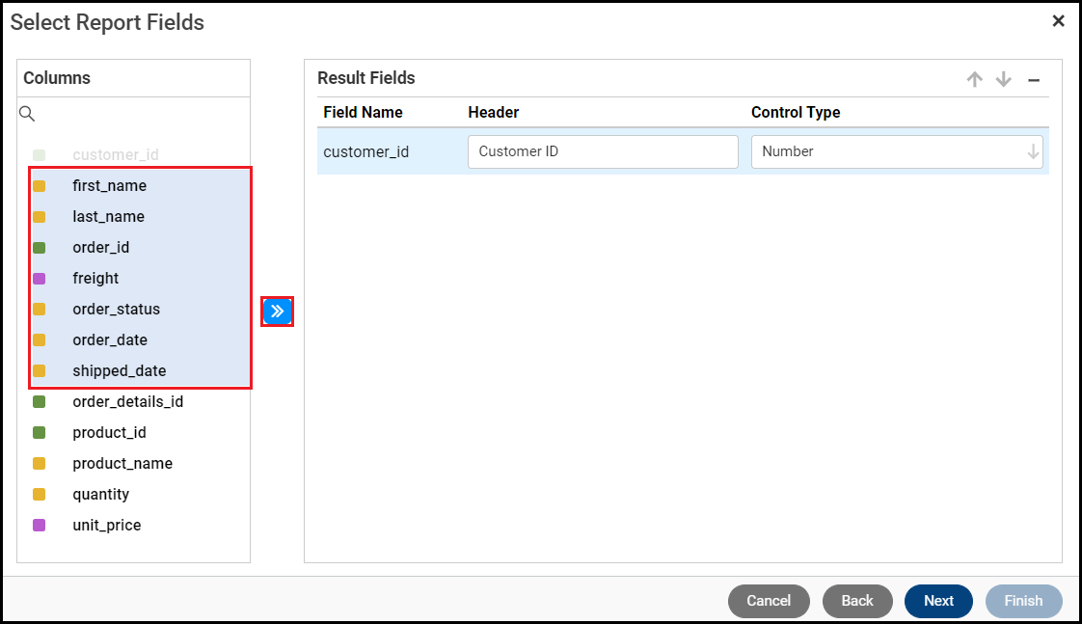Select the first_name column

[110, 186]
